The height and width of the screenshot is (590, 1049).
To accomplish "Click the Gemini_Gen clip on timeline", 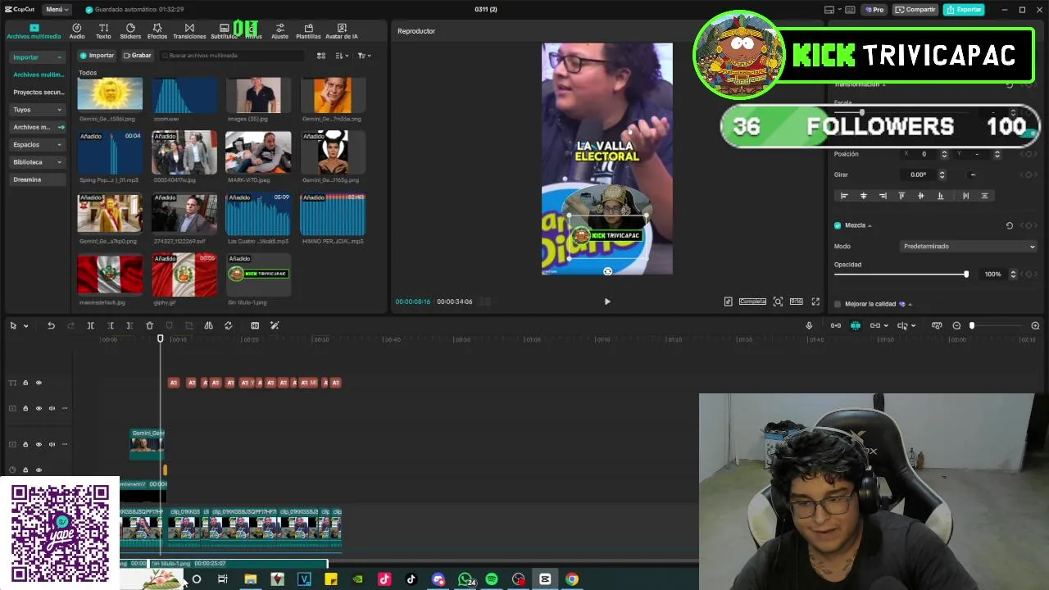I will [148, 442].
